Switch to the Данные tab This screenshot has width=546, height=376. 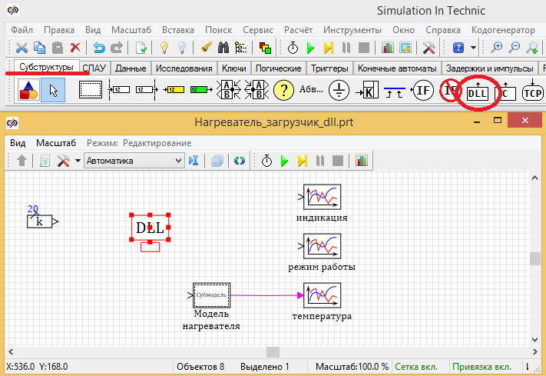[x=131, y=68]
